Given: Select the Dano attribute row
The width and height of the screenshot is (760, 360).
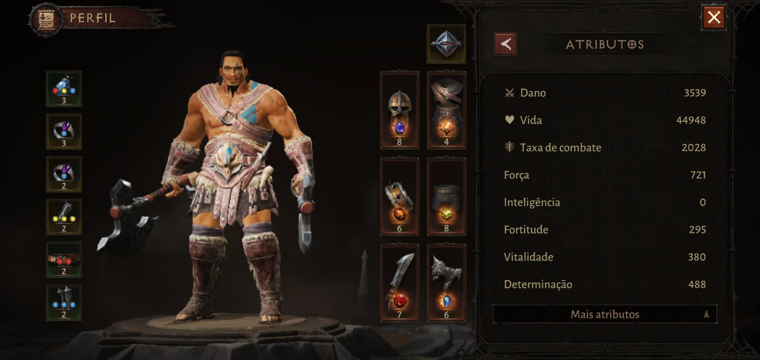Looking at the screenshot, I should pos(605,93).
